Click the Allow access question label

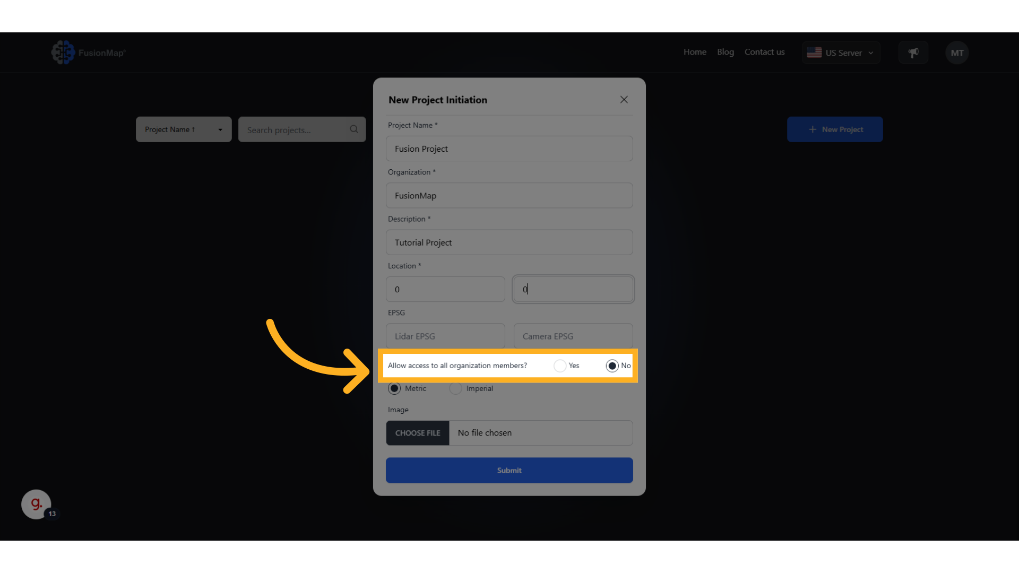[x=457, y=366]
